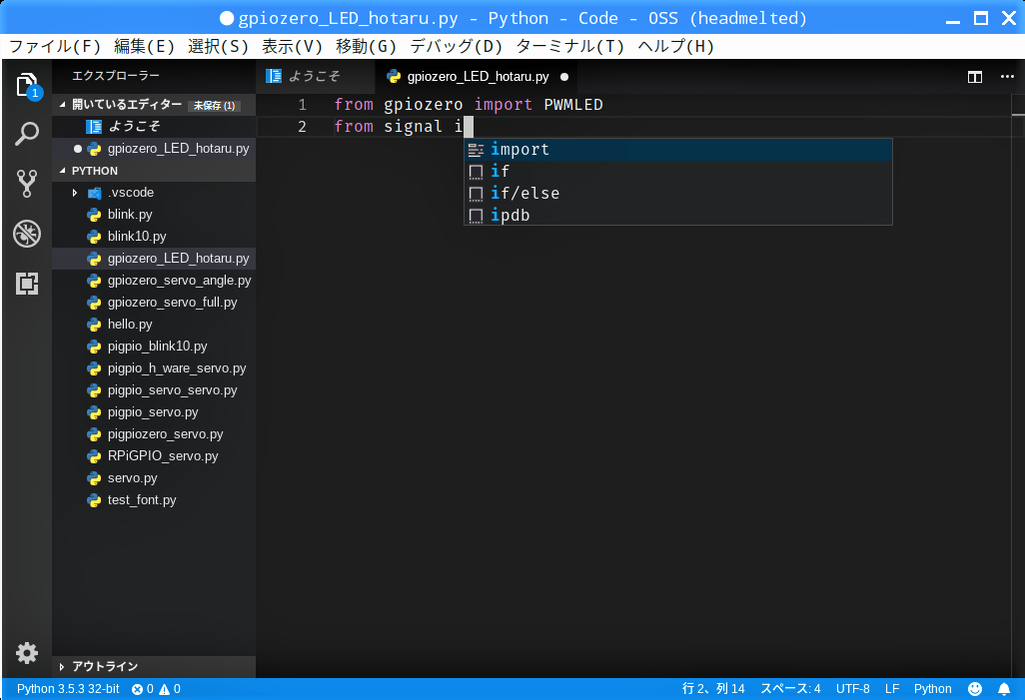Open notifications bell in status bar
1025x700 pixels.
pyautogui.click(x=1004, y=689)
